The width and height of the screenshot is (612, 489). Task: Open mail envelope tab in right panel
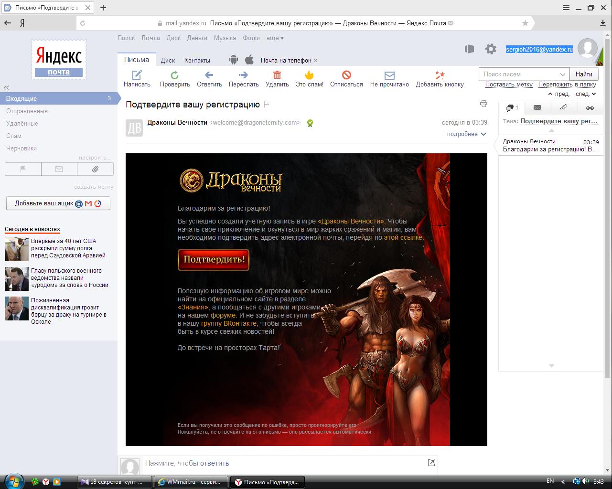point(537,108)
